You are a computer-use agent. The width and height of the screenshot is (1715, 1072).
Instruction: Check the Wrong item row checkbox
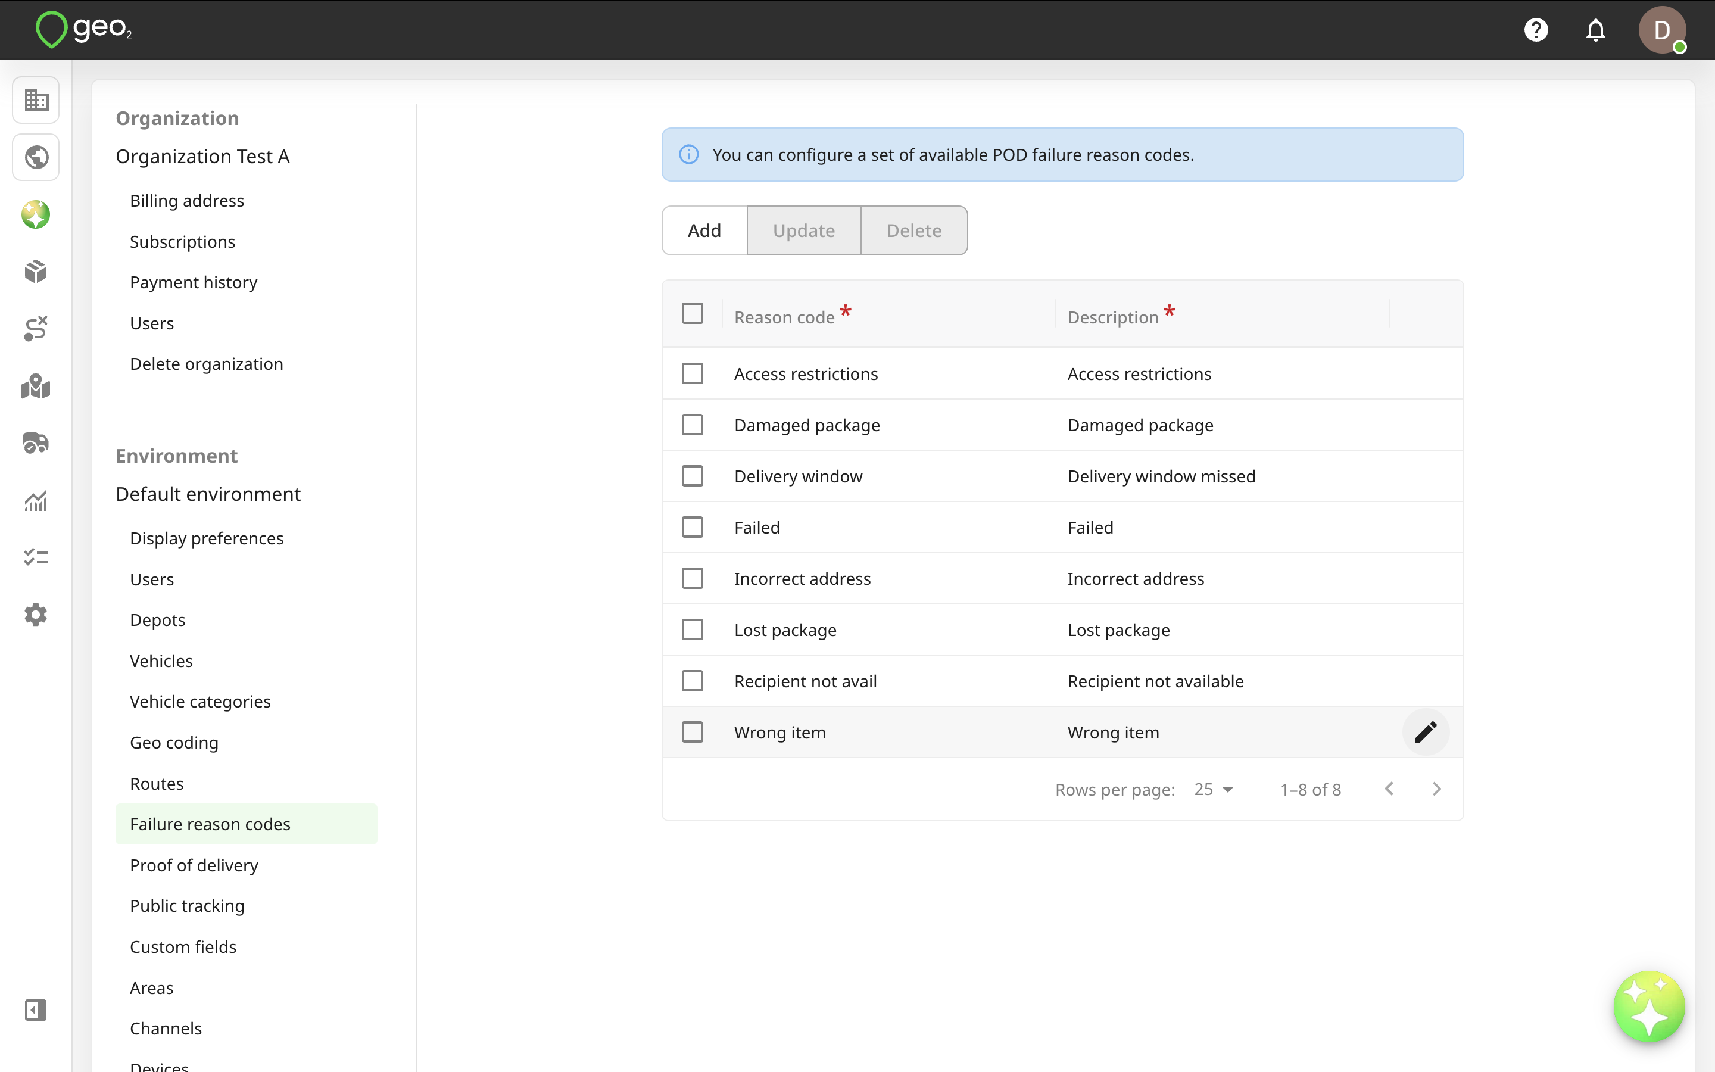click(x=693, y=732)
